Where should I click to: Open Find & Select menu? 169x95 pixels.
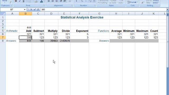[x=156, y=2]
